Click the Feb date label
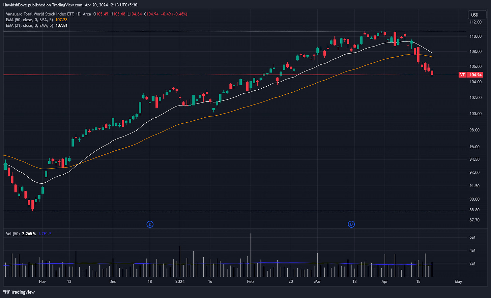491x298 pixels. click(250, 281)
